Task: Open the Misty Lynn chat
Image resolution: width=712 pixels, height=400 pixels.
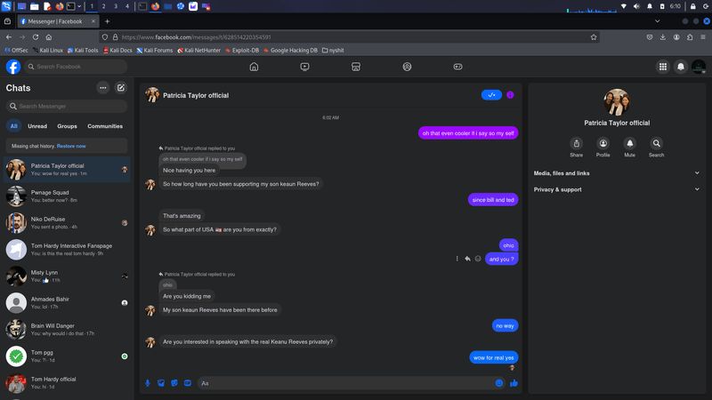Action: pos(67,276)
